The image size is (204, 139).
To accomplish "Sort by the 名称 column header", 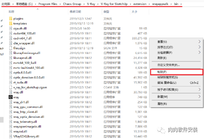I will [x=11, y=12].
